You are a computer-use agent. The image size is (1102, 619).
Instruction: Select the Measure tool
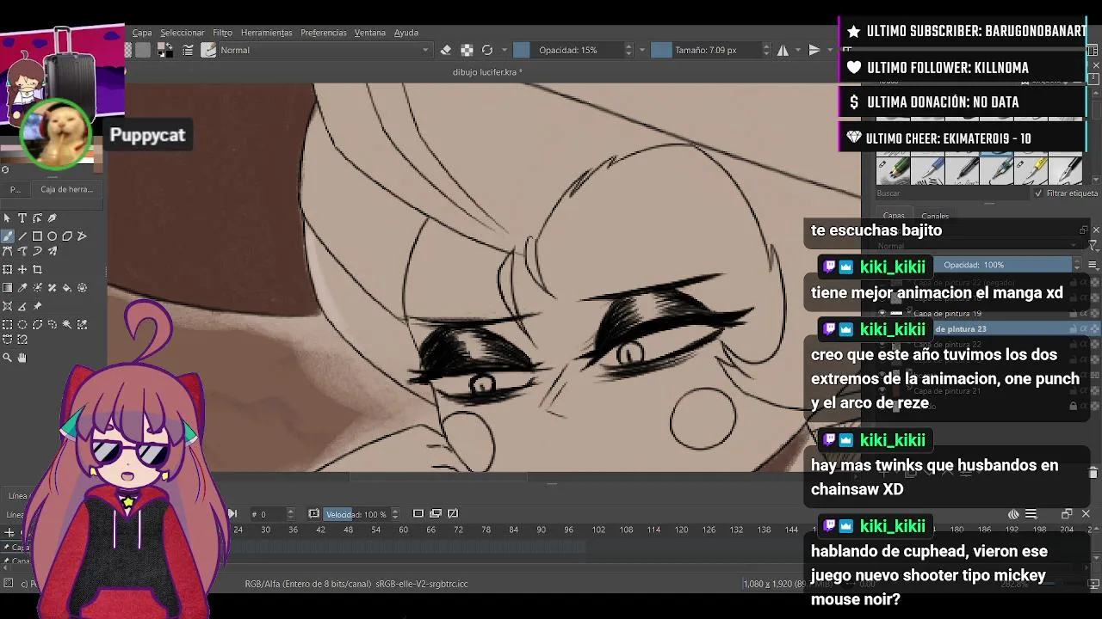pyautogui.click(x=22, y=306)
